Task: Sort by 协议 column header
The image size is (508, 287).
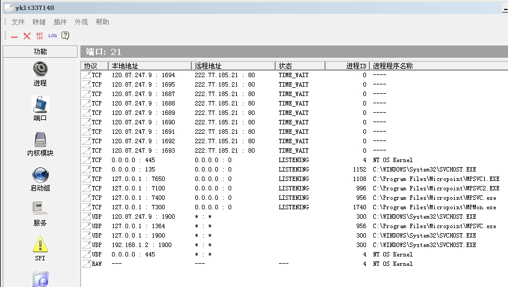Action: coord(94,66)
